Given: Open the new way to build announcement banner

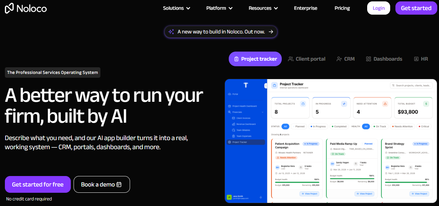Looking at the screenshot, I should click(x=221, y=32).
